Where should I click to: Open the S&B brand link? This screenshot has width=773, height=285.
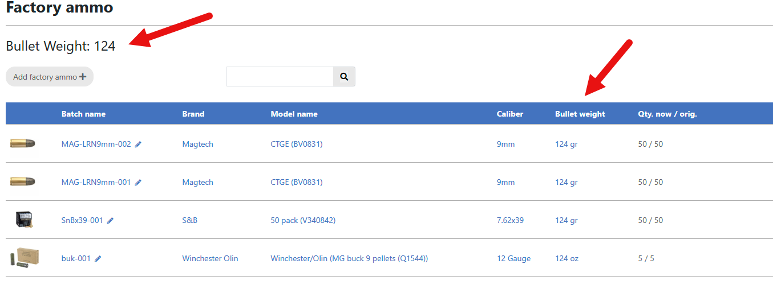pyautogui.click(x=189, y=220)
